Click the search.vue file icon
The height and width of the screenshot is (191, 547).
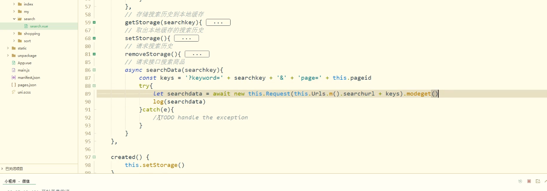26,26
